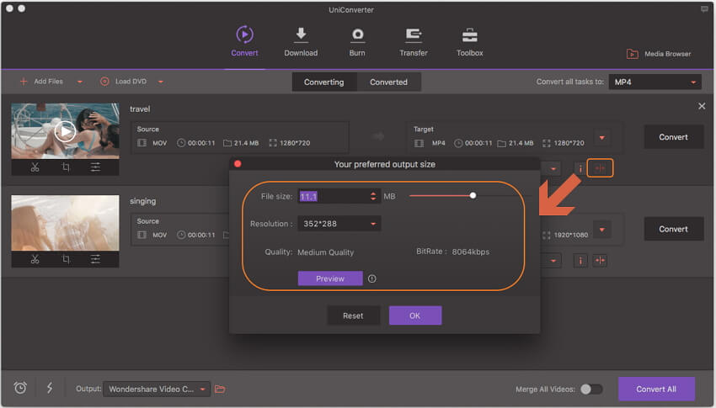Click the file size slider handle

point(473,195)
